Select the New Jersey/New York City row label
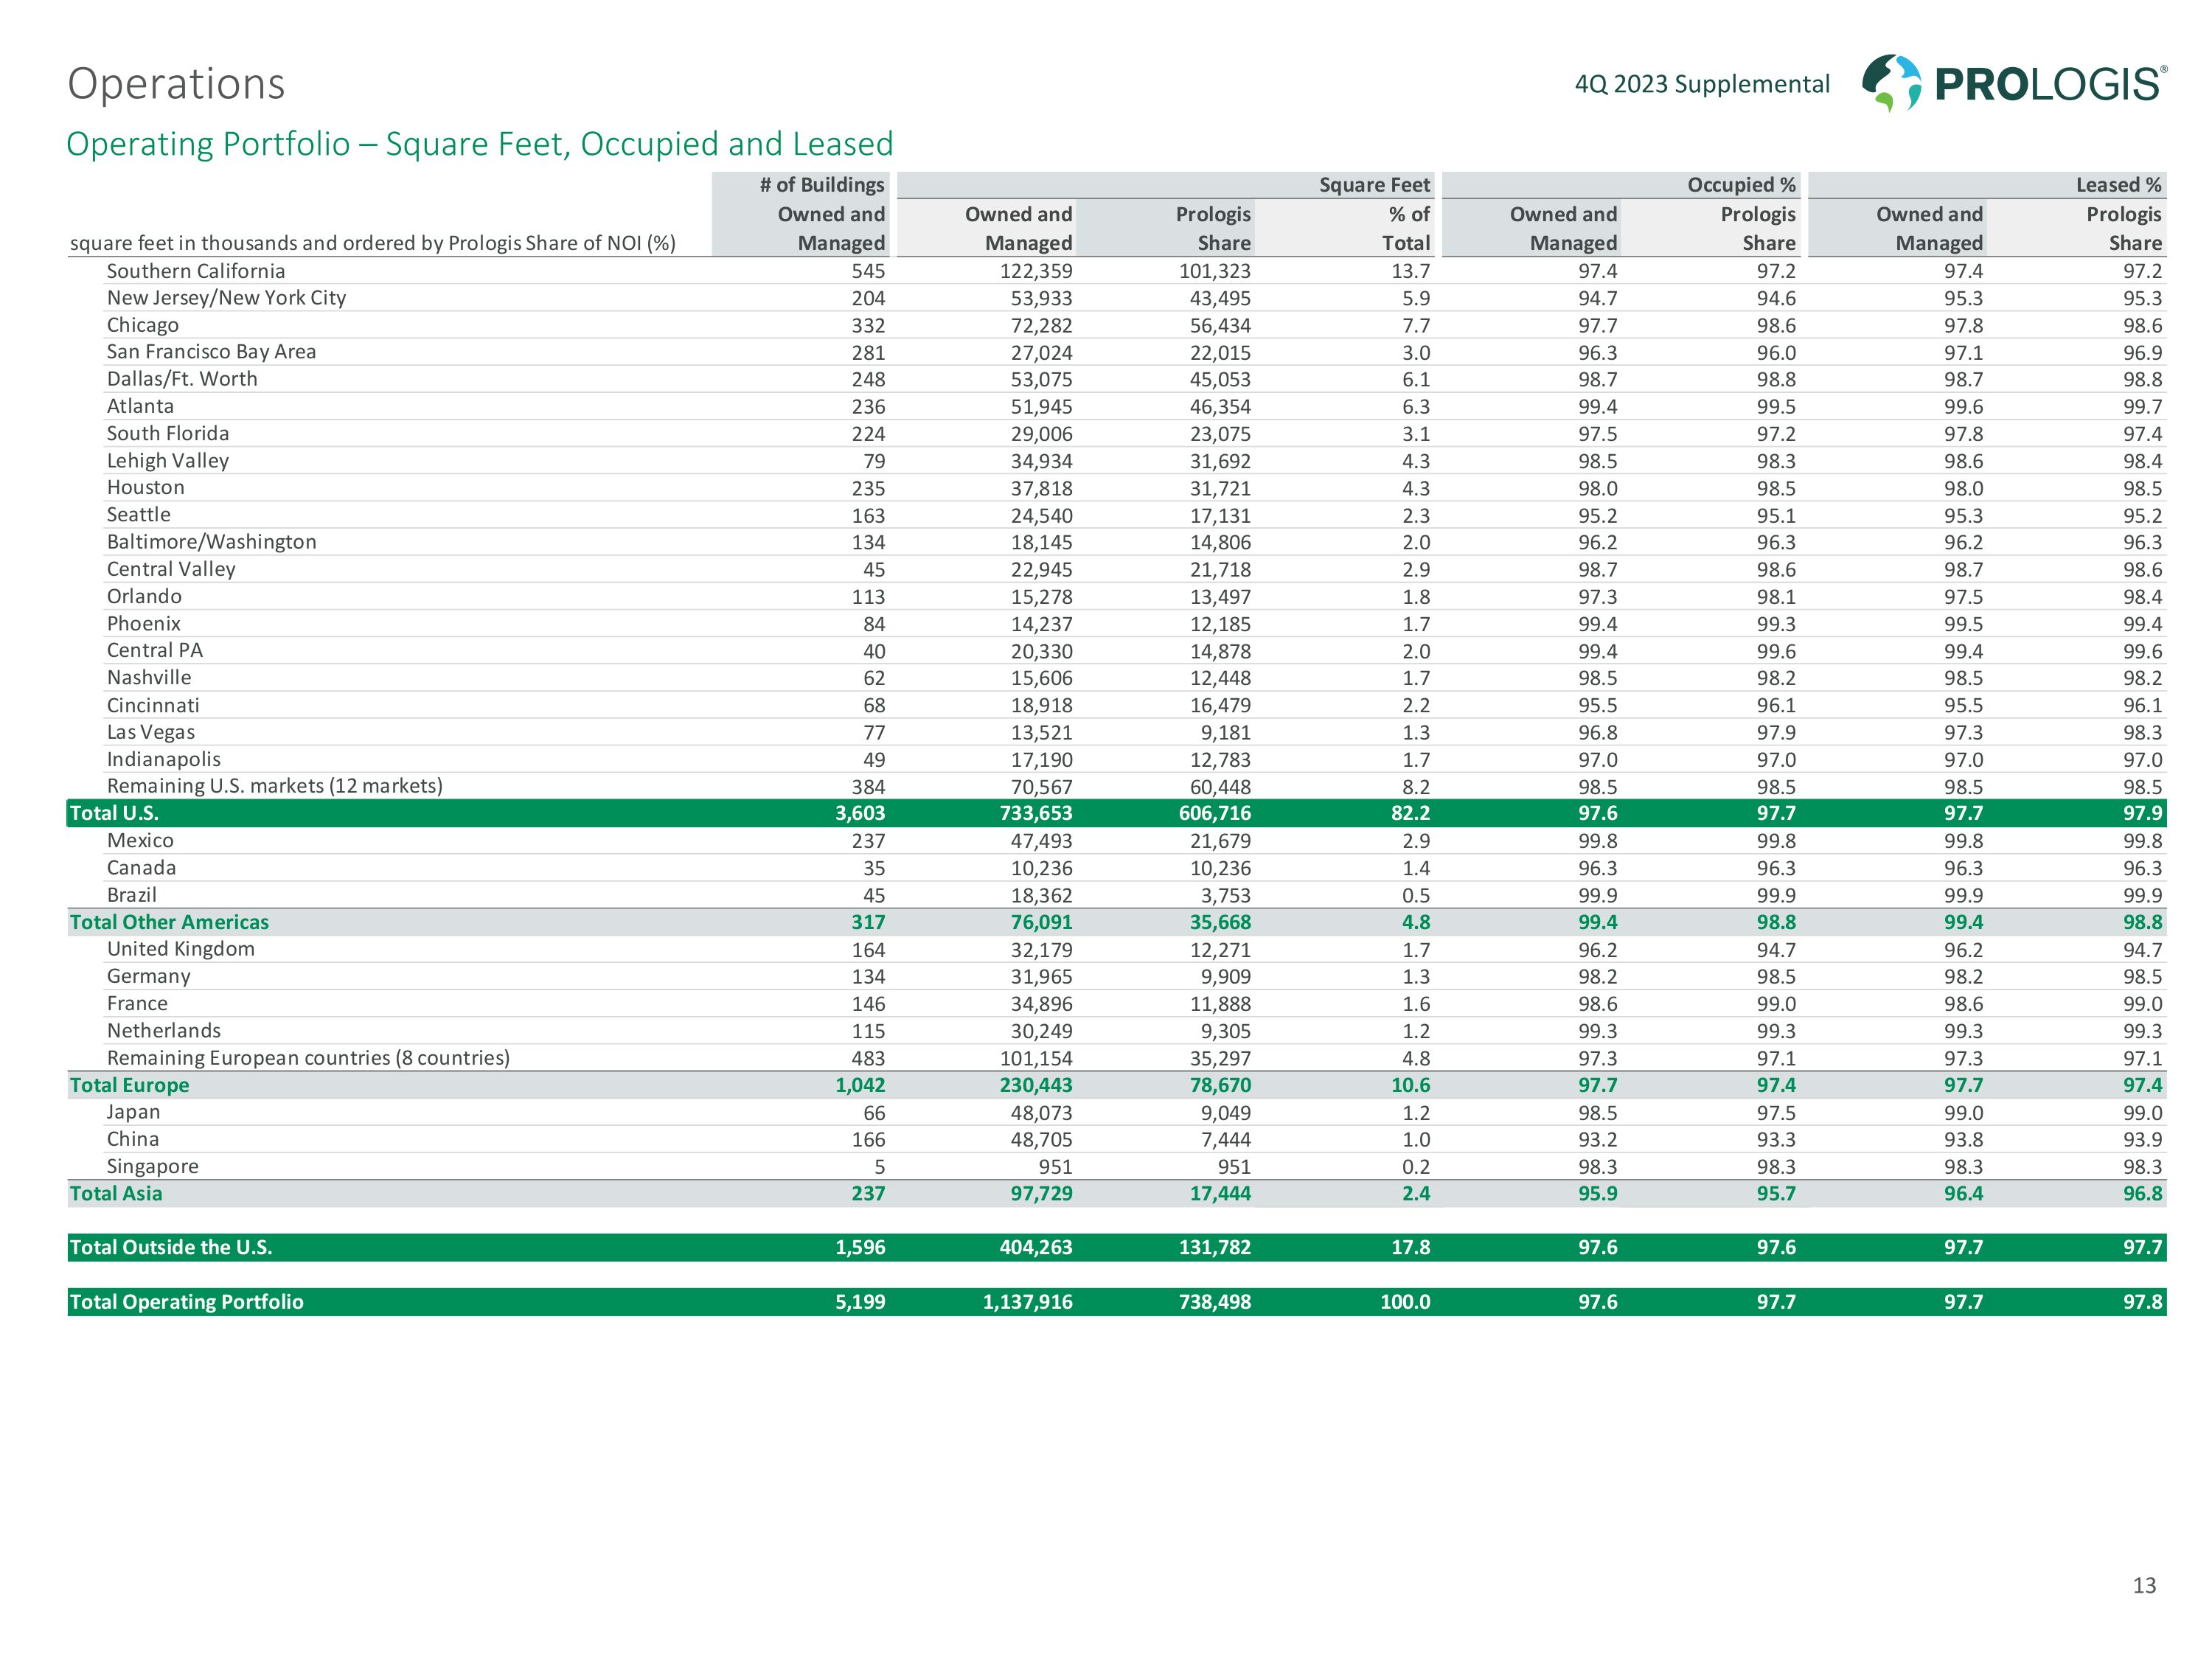The width and height of the screenshot is (2212, 1659). pos(226,298)
